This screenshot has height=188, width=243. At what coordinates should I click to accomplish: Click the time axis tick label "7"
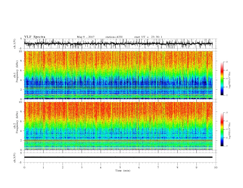(158, 167)
